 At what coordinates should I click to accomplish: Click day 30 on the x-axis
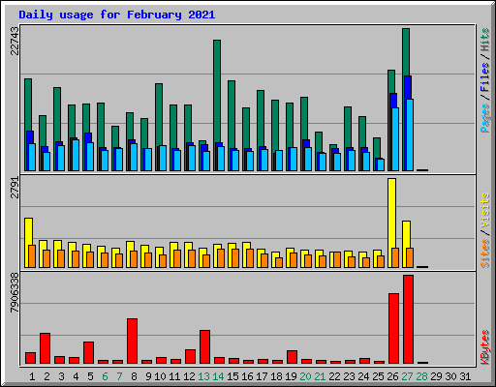[450, 376]
